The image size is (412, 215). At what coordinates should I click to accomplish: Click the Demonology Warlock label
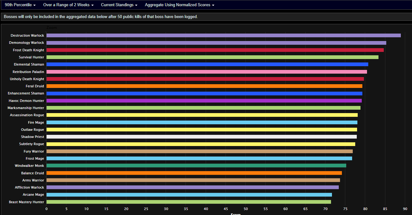26,43
